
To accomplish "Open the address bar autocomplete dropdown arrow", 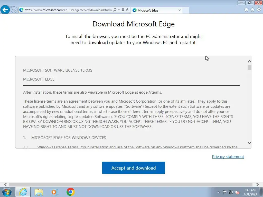I will (x=119, y=10).
